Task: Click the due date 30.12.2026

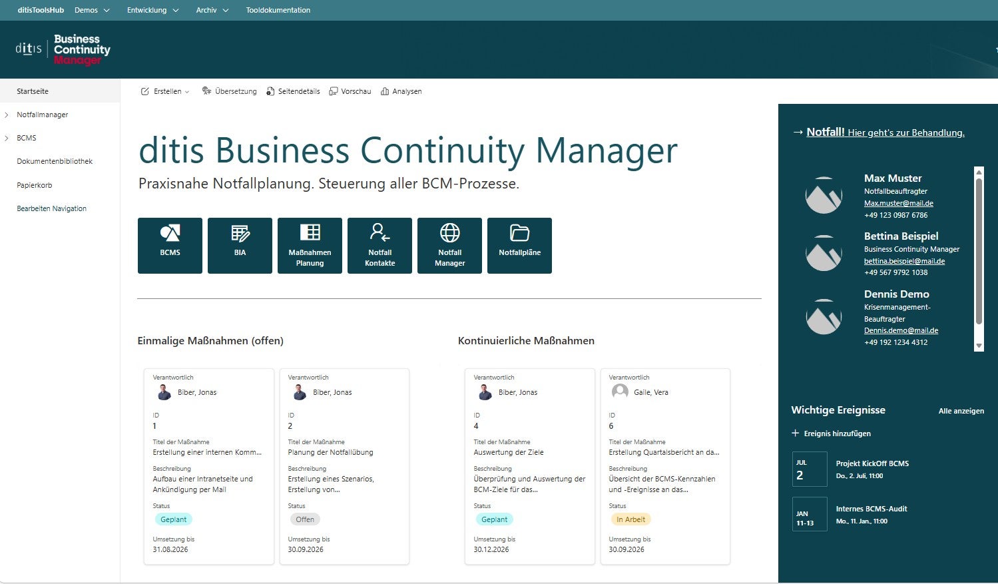Action: coord(491,549)
